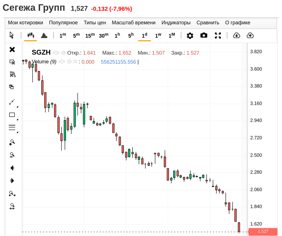
Task: Click the Откр.: 1.641 open value
Action: [x=81, y=53]
